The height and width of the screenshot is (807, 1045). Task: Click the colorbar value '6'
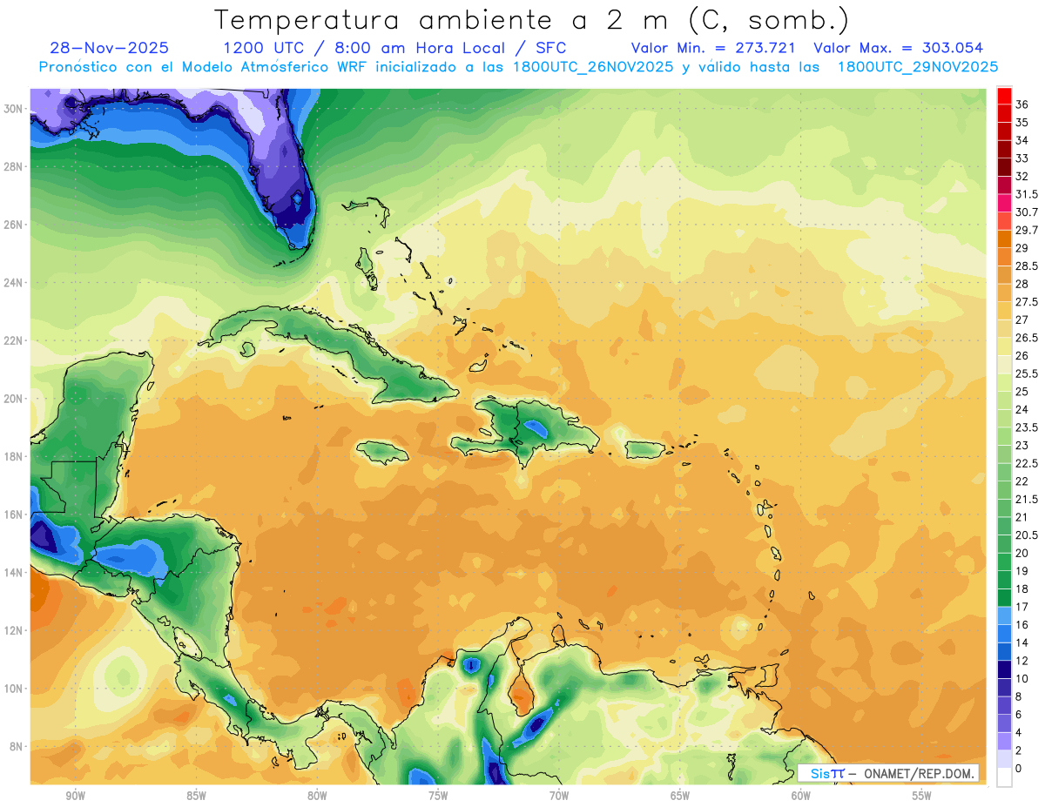click(x=1019, y=714)
